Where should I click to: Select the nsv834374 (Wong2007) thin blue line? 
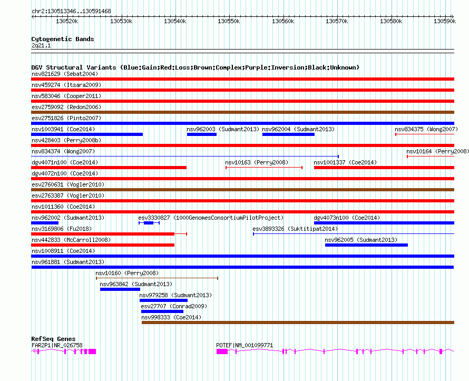click(185, 157)
